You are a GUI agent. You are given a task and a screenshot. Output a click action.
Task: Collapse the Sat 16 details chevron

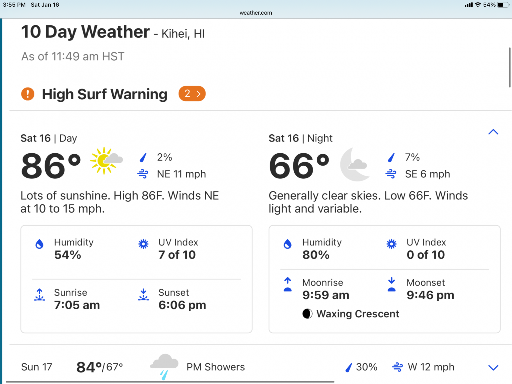493,132
